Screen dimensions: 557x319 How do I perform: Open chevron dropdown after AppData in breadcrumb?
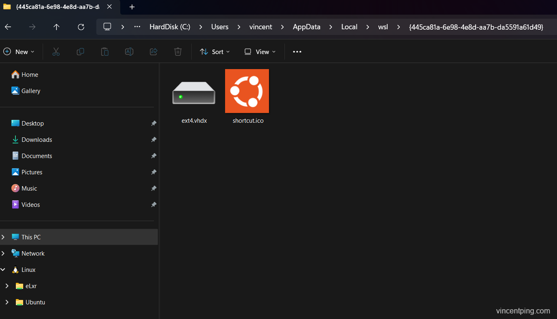point(330,27)
